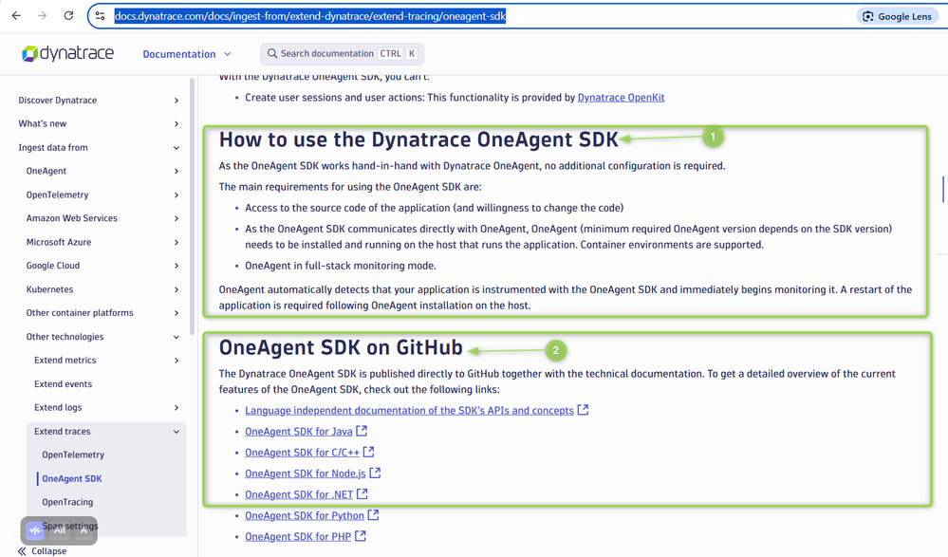Open Language independent documentation link
This screenshot has height=557, width=948.
(x=409, y=411)
